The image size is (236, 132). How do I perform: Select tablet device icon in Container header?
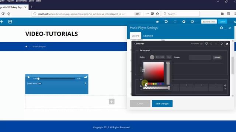coord(211,44)
